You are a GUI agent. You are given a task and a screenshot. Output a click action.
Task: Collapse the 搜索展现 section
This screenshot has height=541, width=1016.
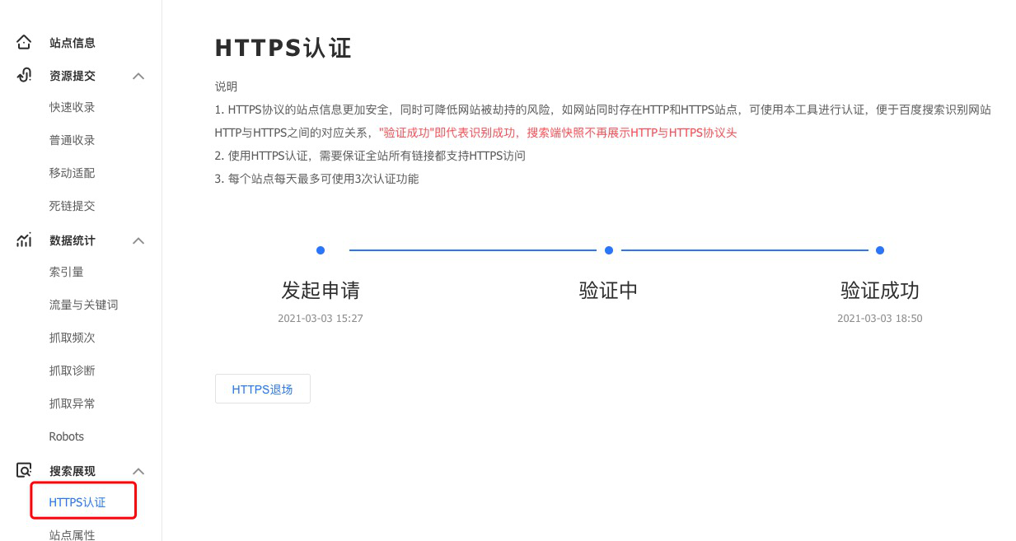point(138,470)
